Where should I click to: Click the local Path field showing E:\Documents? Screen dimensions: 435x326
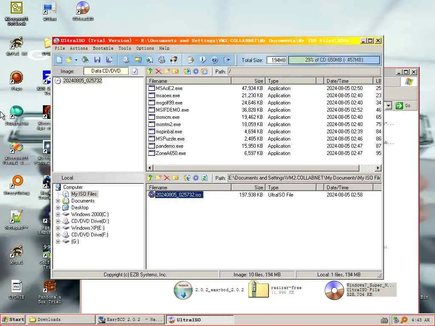coord(304,178)
